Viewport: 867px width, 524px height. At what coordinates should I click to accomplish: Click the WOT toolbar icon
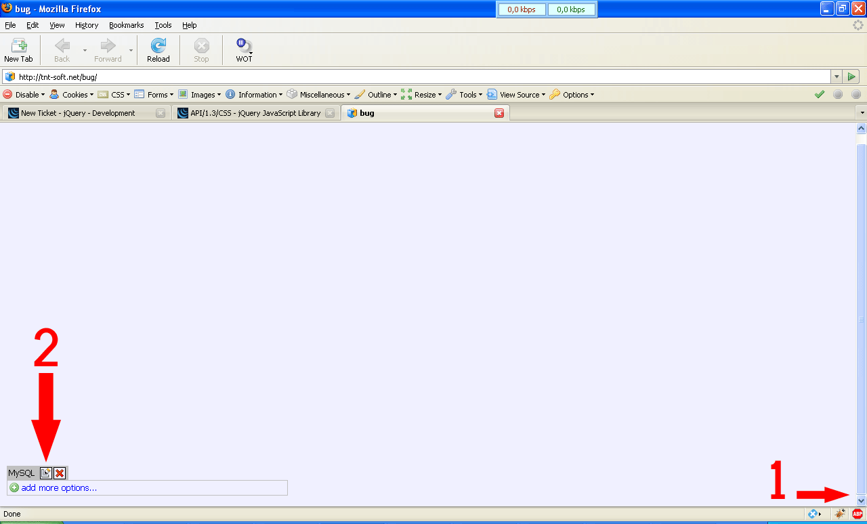click(x=244, y=50)
